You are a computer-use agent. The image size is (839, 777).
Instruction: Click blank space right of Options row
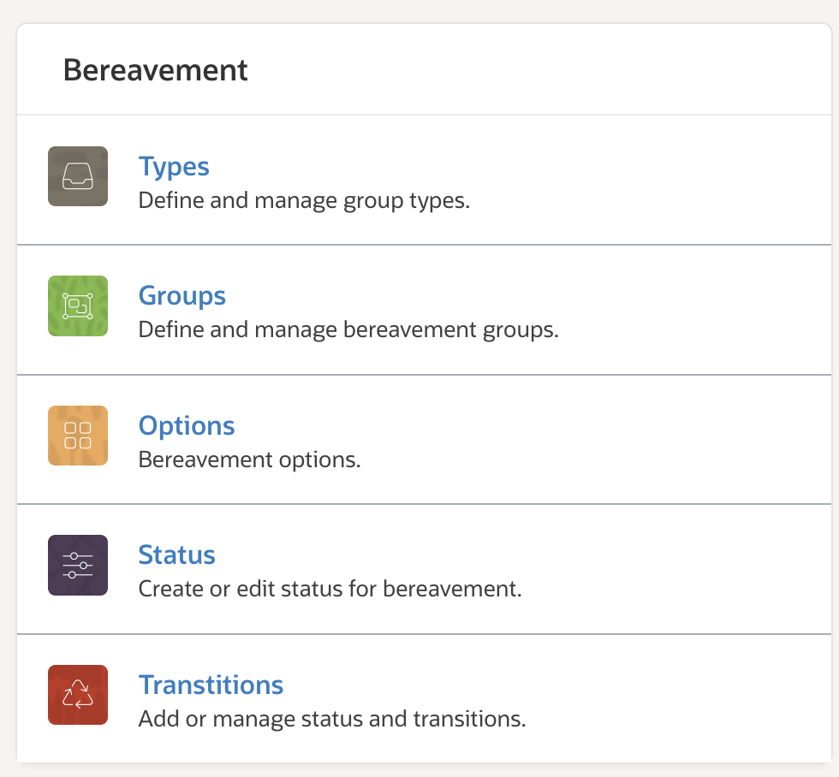tap(642, 440)
